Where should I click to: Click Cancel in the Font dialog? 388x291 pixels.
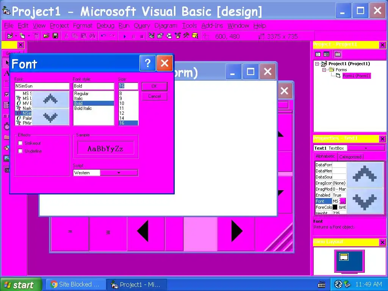[155, 96]
